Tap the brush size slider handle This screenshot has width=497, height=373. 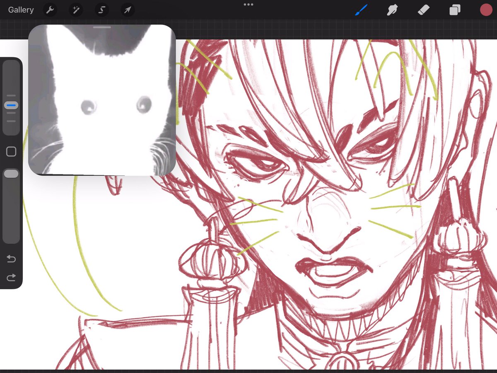11,106
